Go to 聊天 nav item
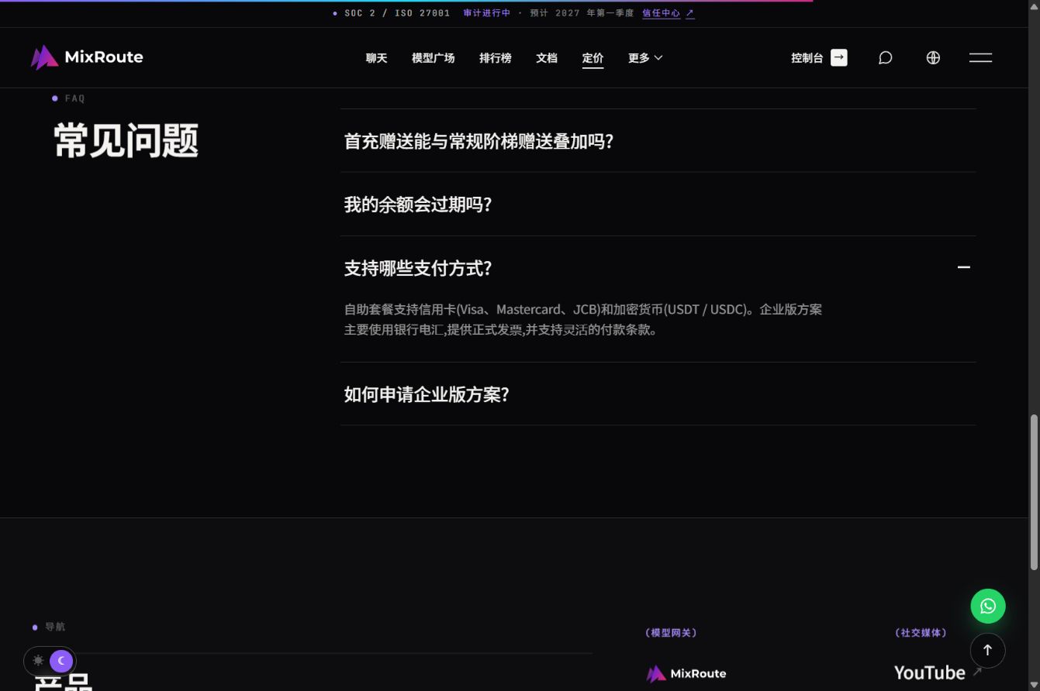 point(376,57)
